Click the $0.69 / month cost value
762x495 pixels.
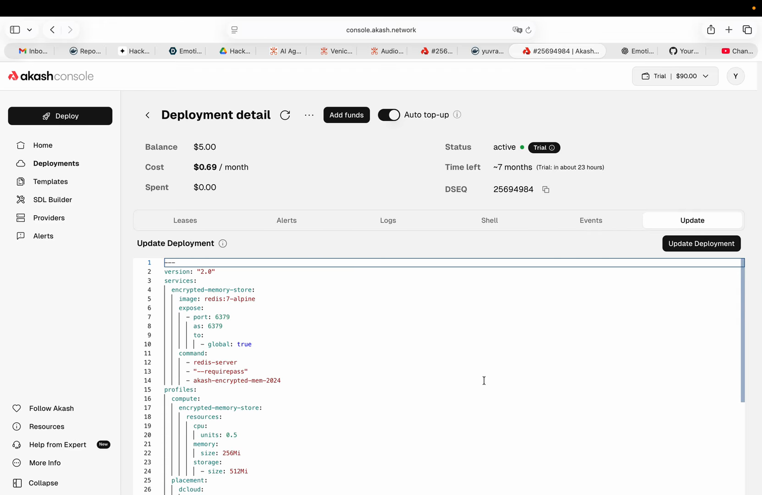tap(221, 167)
